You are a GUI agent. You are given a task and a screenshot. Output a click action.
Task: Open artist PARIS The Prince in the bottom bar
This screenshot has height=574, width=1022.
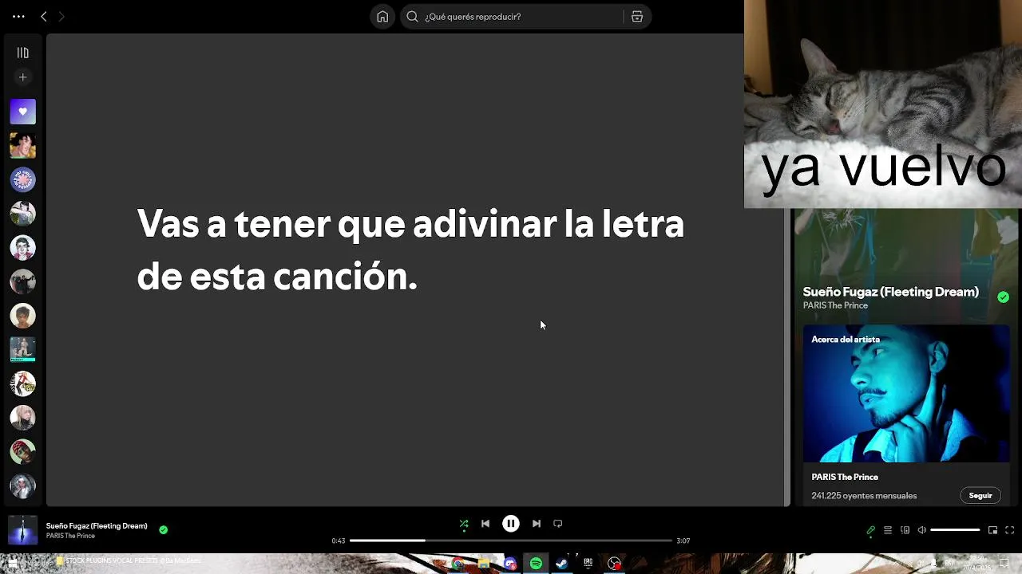70,536
